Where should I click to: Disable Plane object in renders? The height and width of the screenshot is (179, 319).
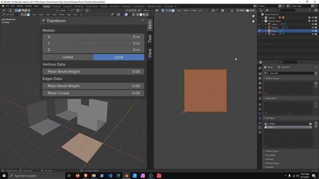pyautogui.click(x=316, y=31)
